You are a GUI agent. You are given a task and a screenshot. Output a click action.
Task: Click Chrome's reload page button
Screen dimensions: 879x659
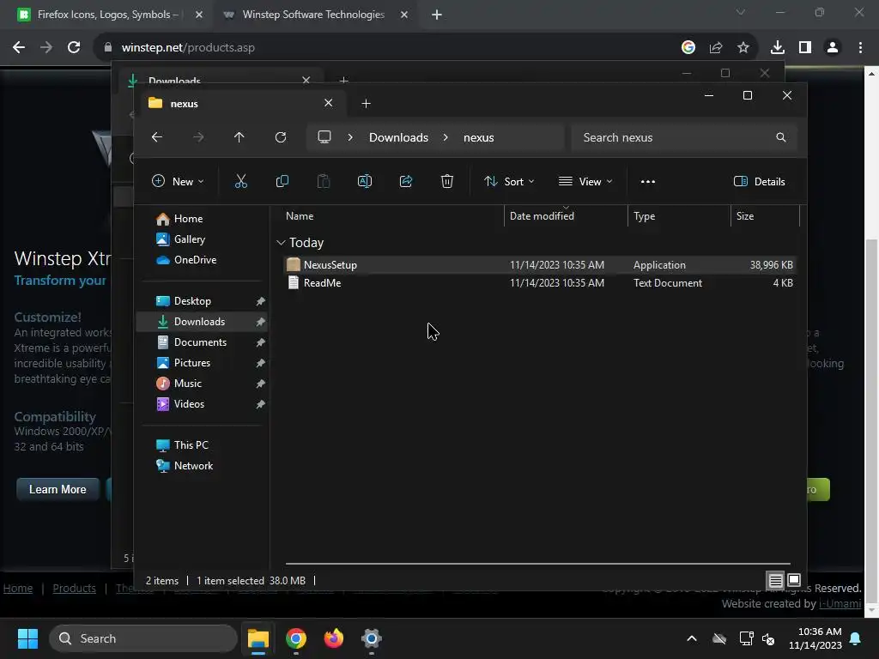pos(74,48)
